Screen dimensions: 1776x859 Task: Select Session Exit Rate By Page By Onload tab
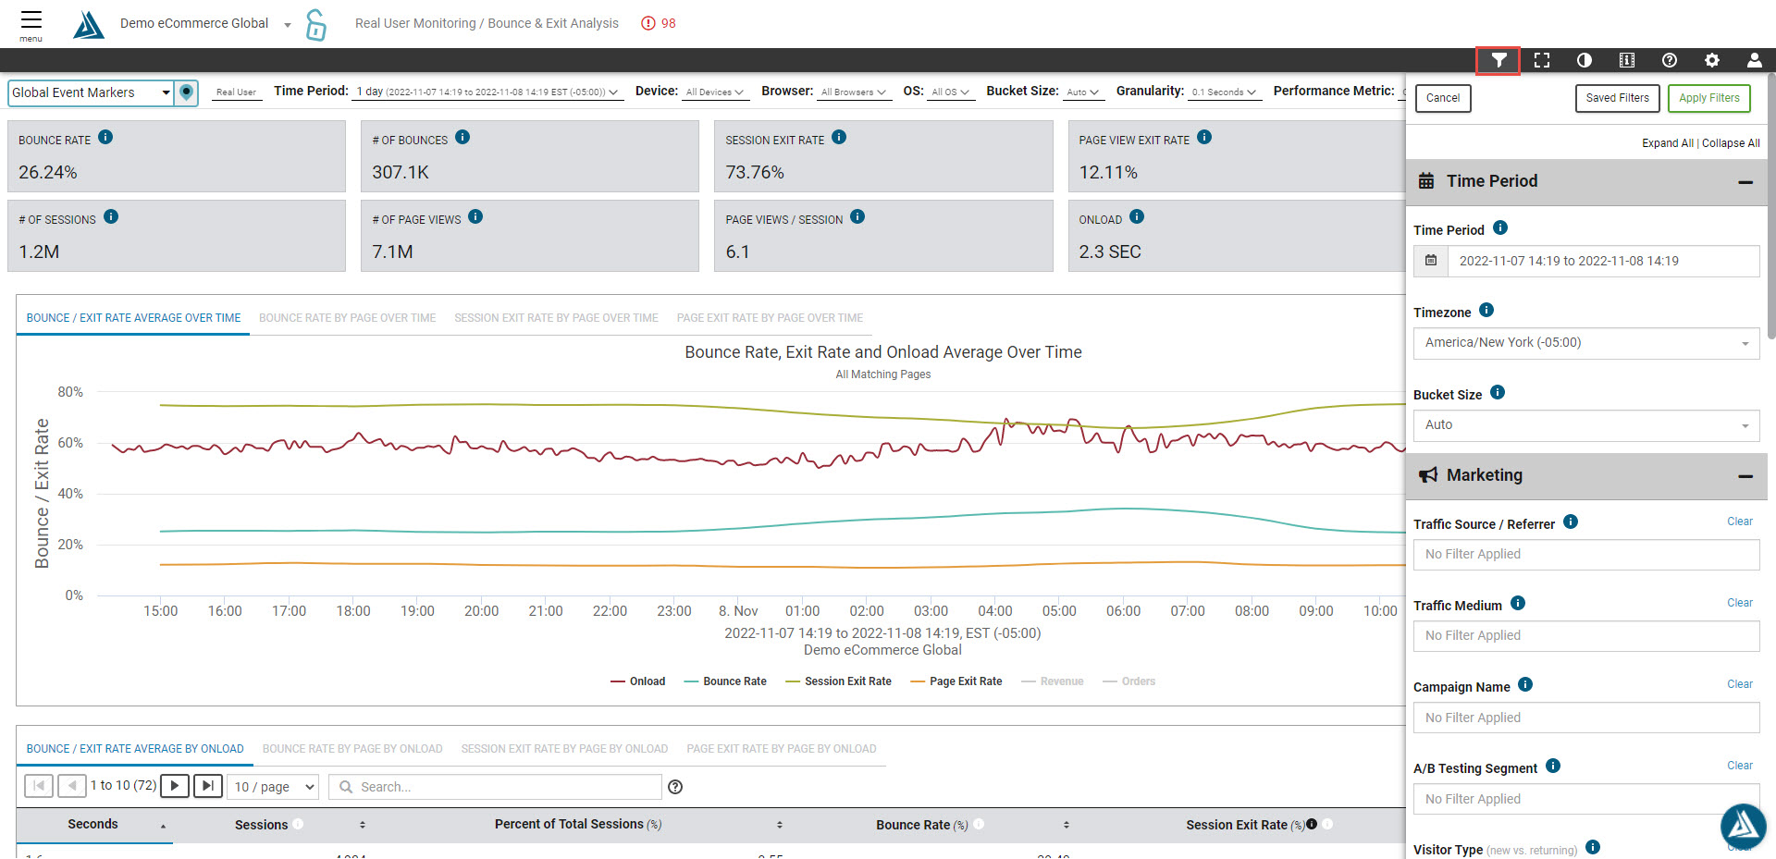pos(564,749)
